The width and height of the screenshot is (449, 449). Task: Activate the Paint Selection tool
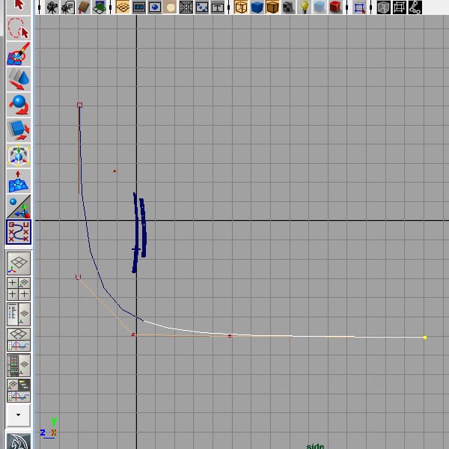coord(18,54)
